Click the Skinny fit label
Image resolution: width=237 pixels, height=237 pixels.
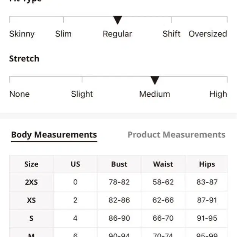22,34
